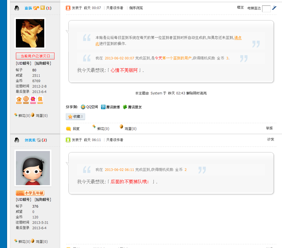This screenshot has width=282, height=248.
Task: Click the round orange medal icon in first profile
Action: 26,100
